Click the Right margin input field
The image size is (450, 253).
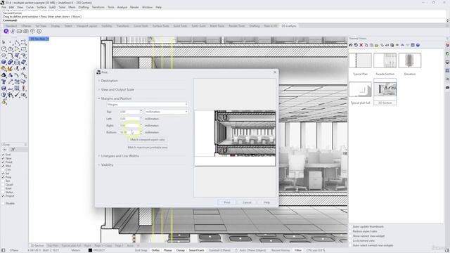coord(129,125)
